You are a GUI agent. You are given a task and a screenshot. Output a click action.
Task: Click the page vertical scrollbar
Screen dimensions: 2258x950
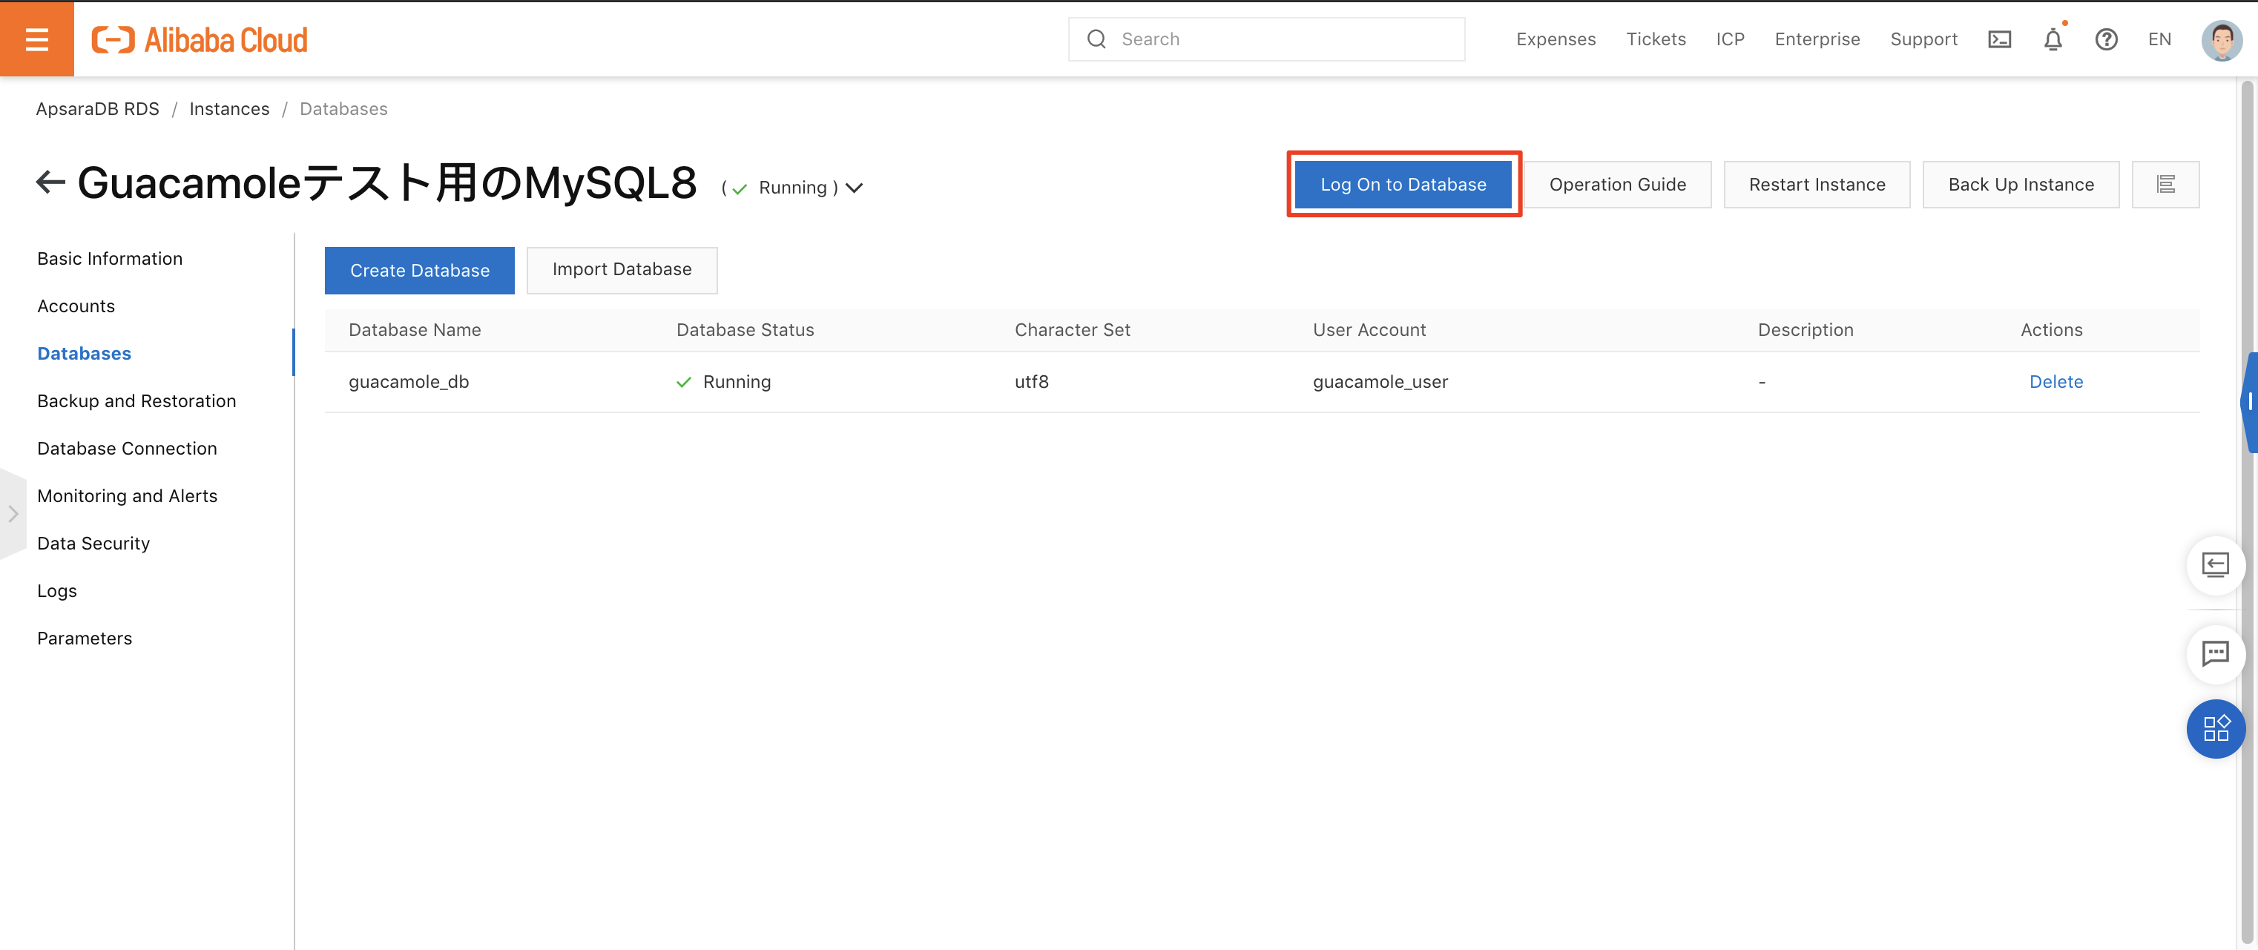tap(2247, 512)
